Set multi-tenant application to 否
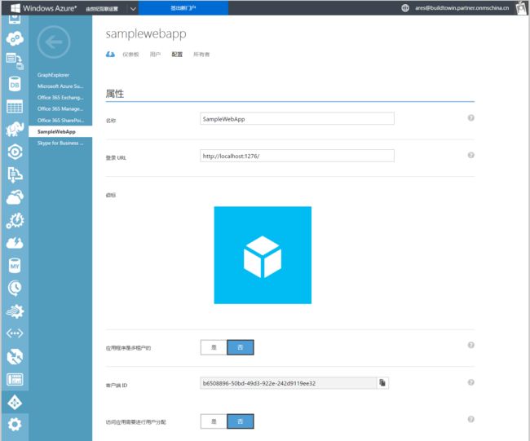The height and width of the screenshot is (441, 530). pyautogui.click(x=241, y=347)
